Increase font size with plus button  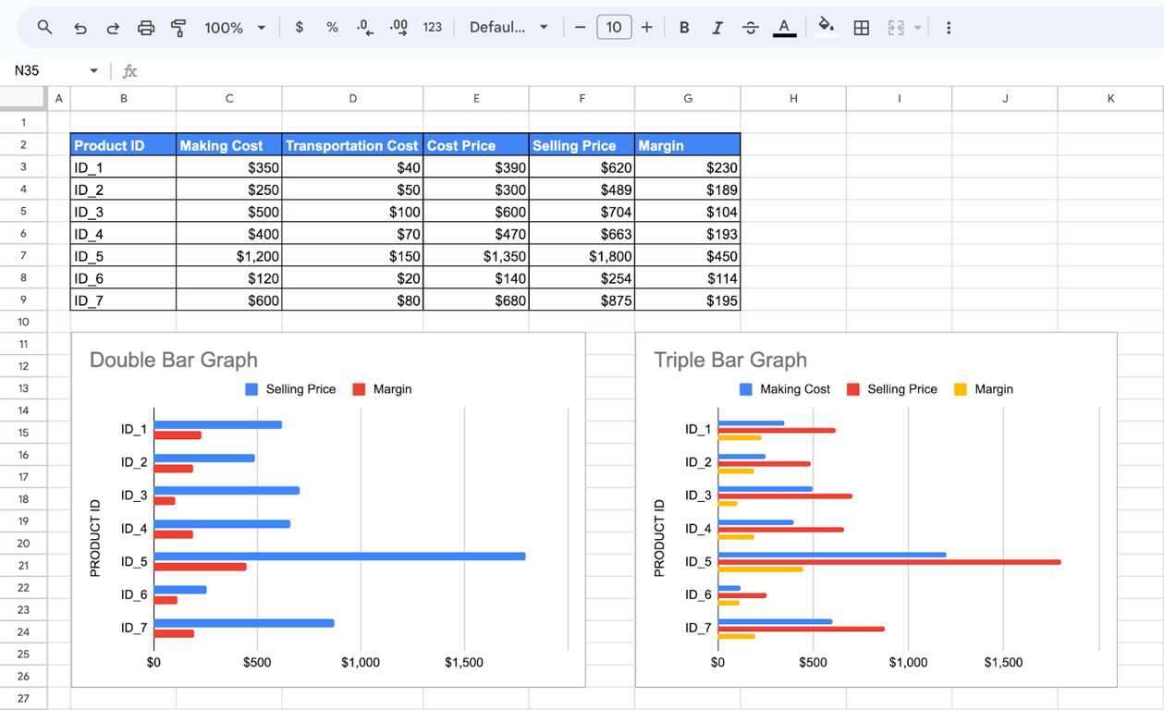647,28
